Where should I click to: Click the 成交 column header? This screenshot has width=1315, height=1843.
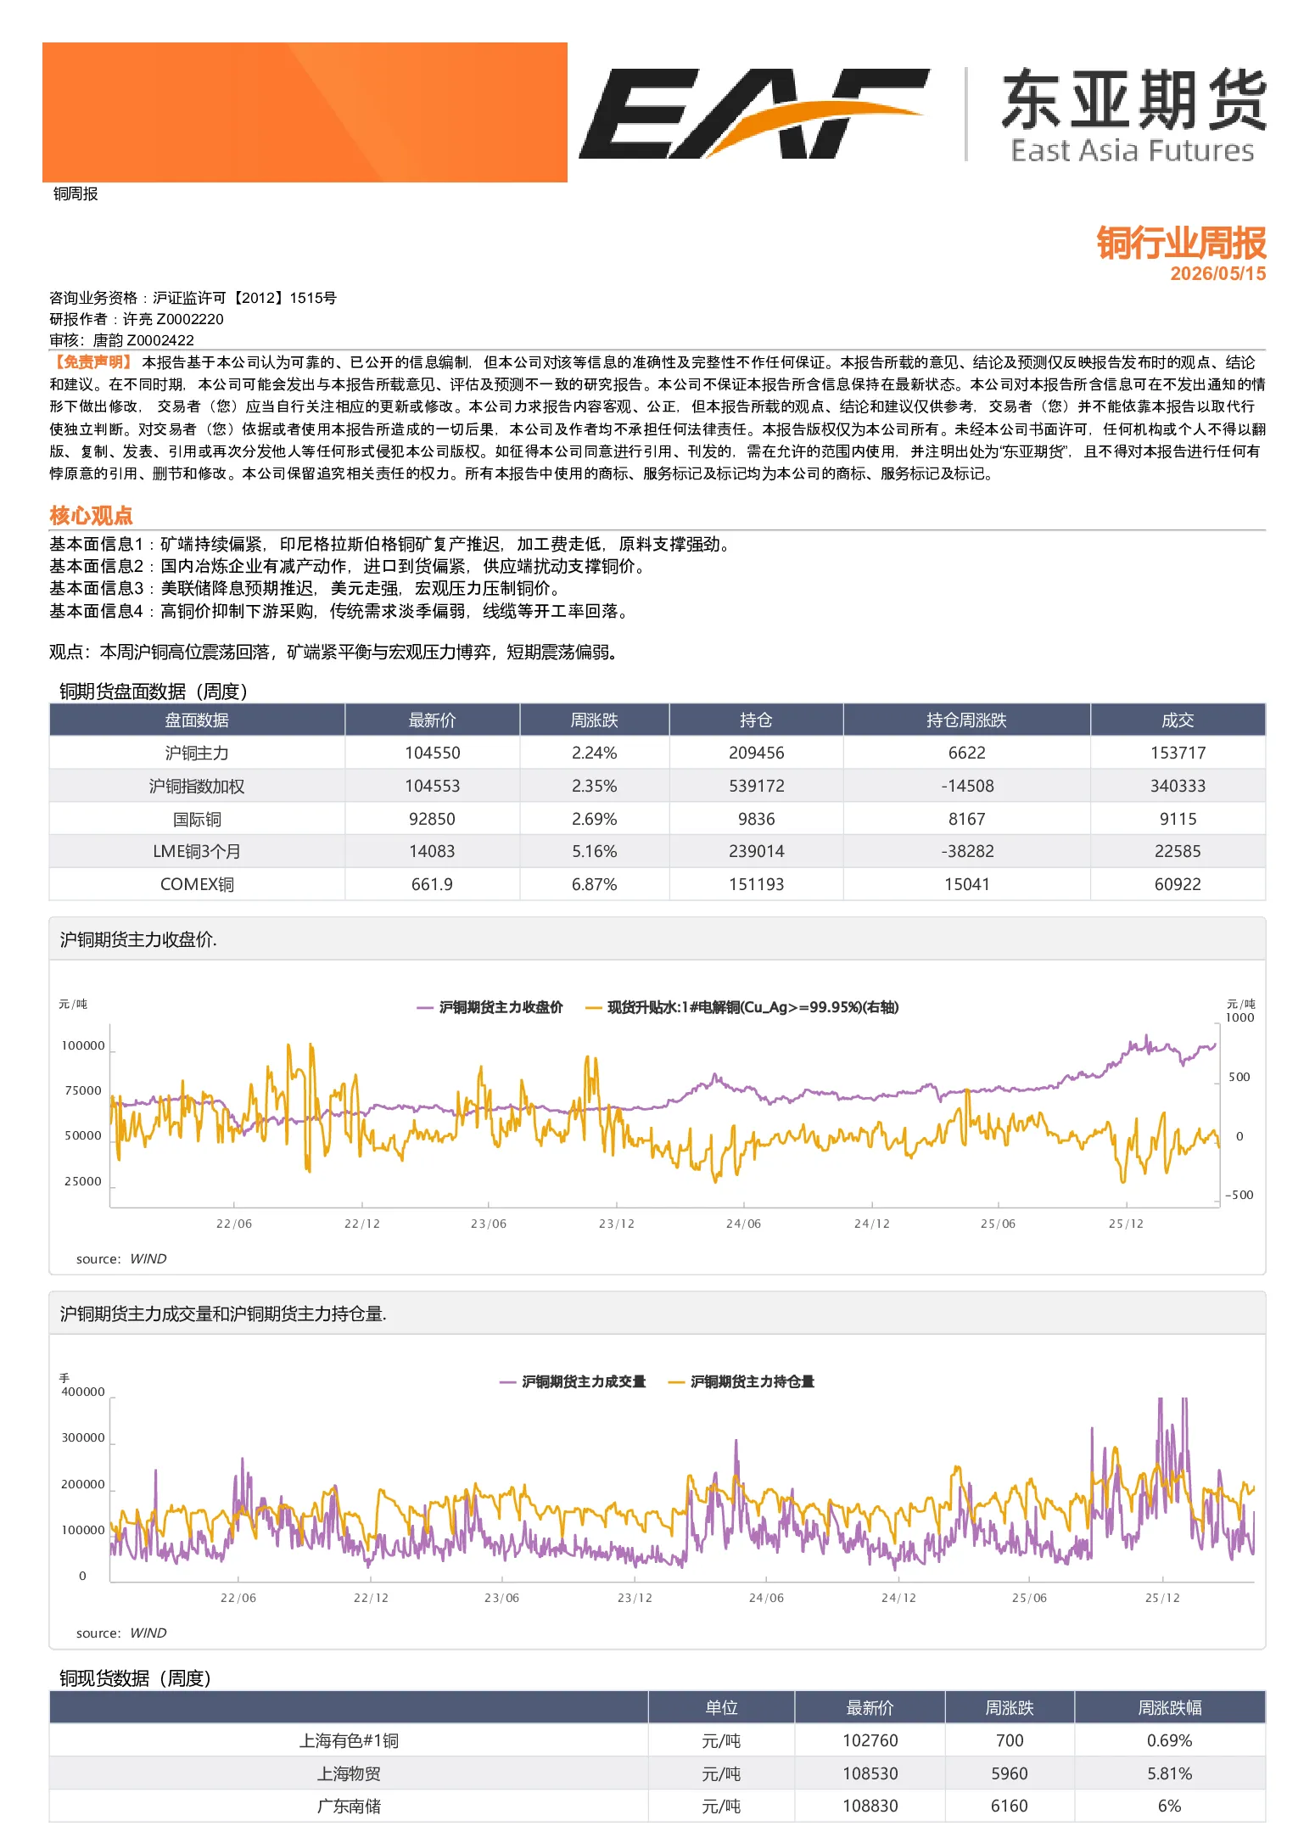(1178, 720)
